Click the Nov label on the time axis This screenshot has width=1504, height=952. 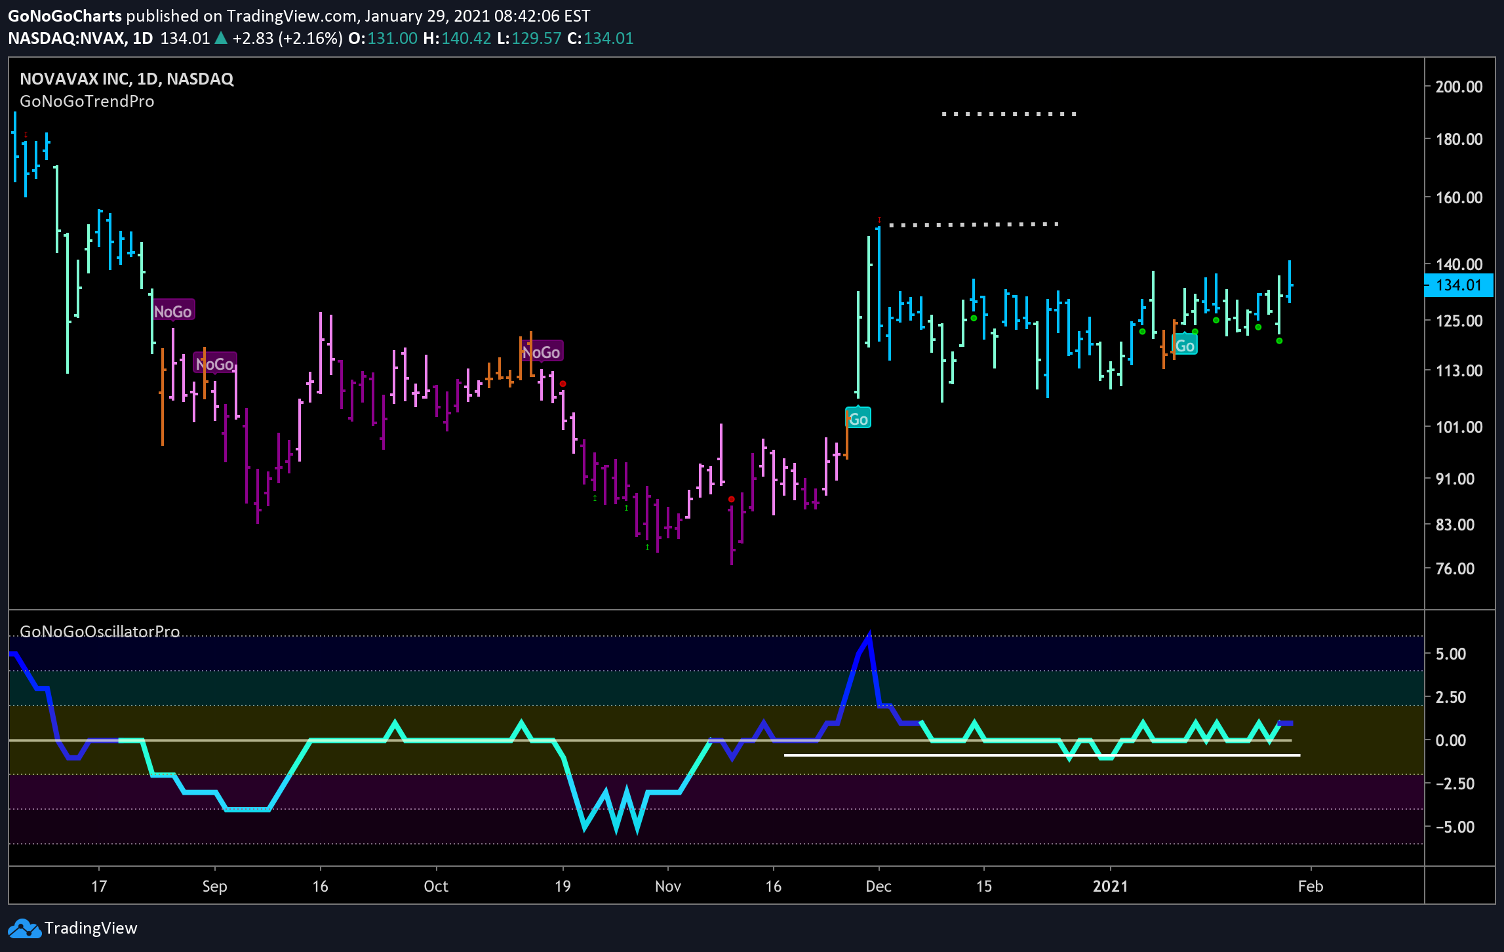point(668,886)
